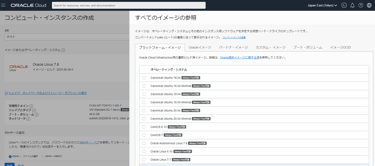Open the language globe icon
Screen dimensions: 375x166
(x=369, y=5)
